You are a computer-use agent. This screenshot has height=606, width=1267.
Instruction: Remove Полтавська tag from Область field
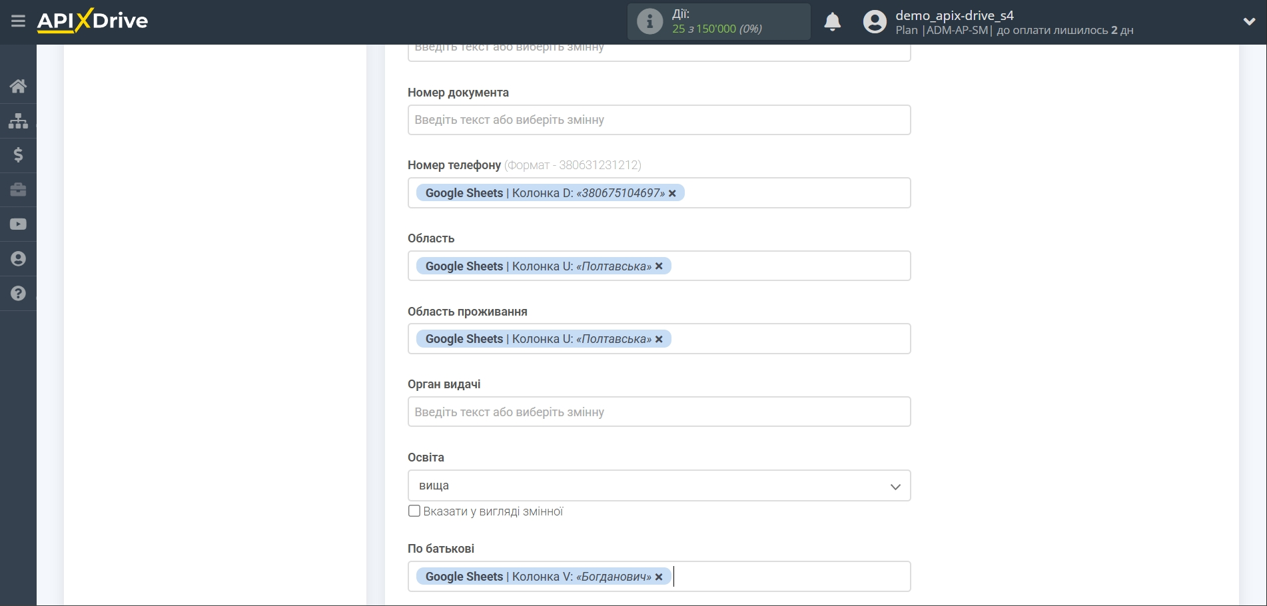click(x=659, y=266)
